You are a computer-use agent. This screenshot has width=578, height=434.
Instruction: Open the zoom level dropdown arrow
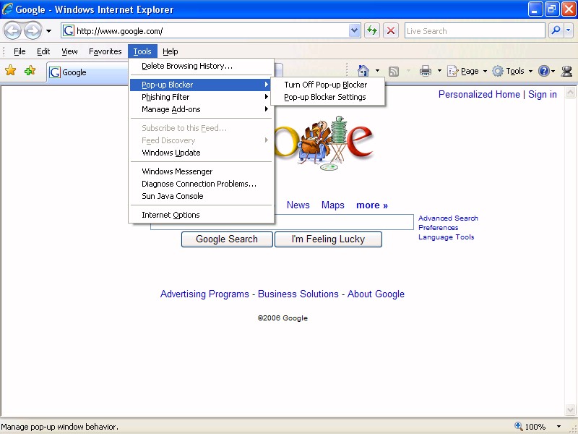tap(560, 427)
